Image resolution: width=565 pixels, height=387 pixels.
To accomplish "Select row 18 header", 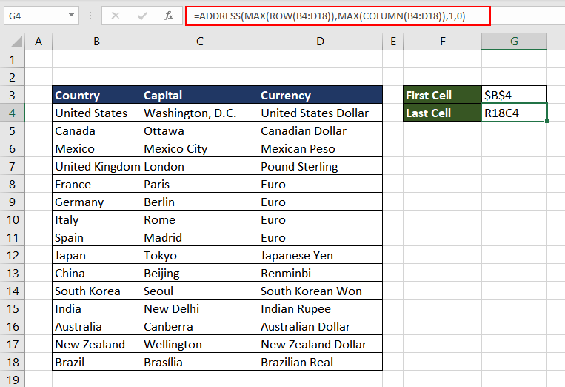I will point(12,362).
